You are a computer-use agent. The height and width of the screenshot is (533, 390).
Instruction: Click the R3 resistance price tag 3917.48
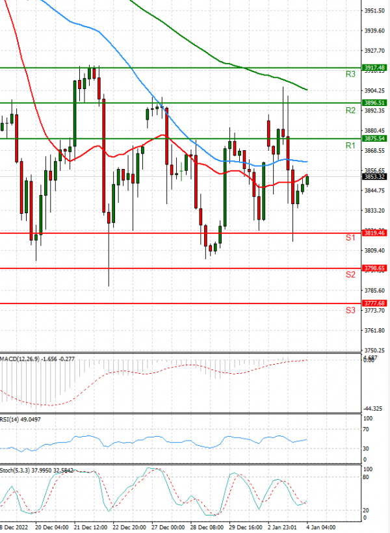pos(374,68)
